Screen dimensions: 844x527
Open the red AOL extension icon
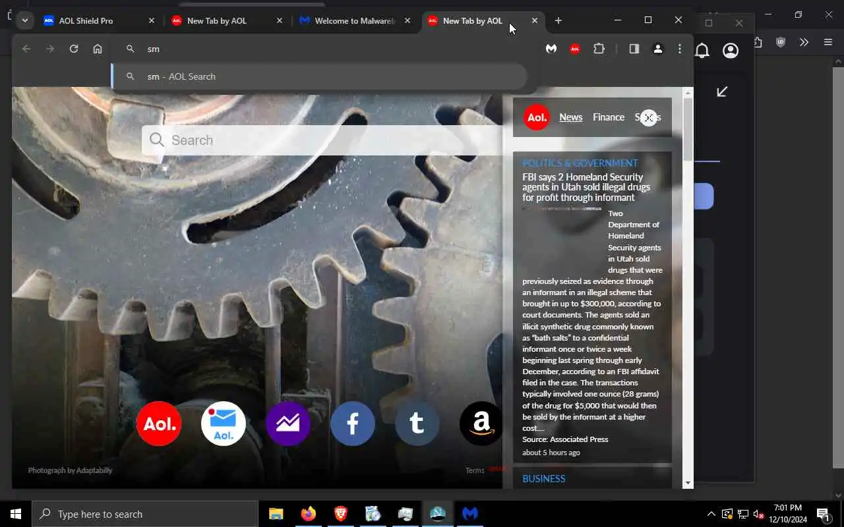575,49
